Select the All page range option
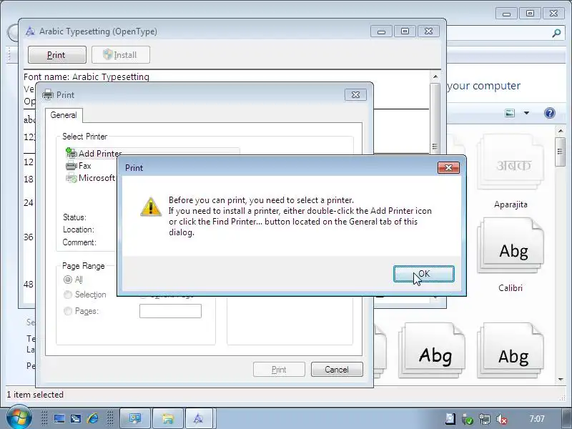The width and height of the screenshot is (572, 429). (67, 280)
